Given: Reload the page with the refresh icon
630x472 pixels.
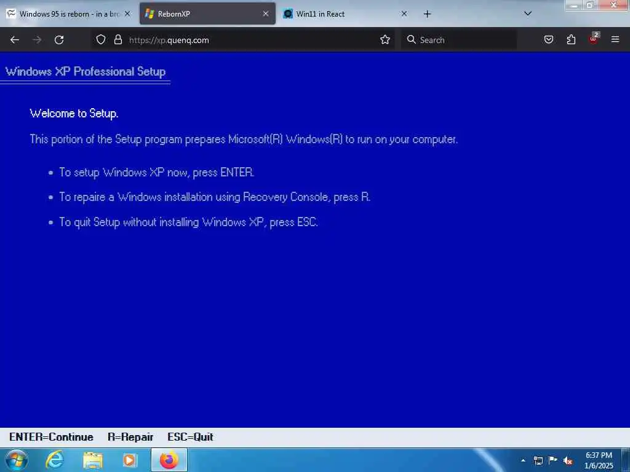Looking at the screenshot, I should [59, 40].
